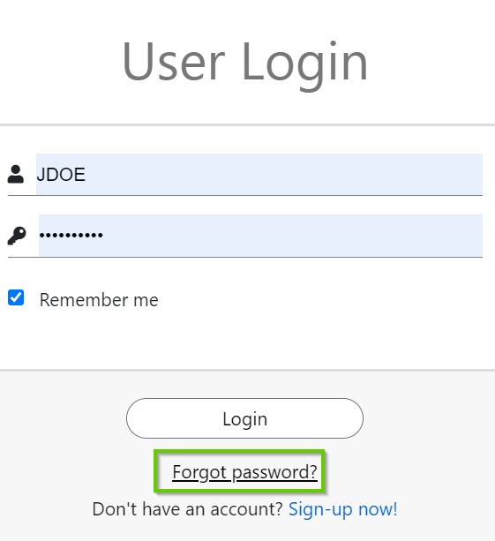Image resolution: width=495 pixels, height=541 pixels.
Task: Click empty area of the username field
Action: point(283,174)
